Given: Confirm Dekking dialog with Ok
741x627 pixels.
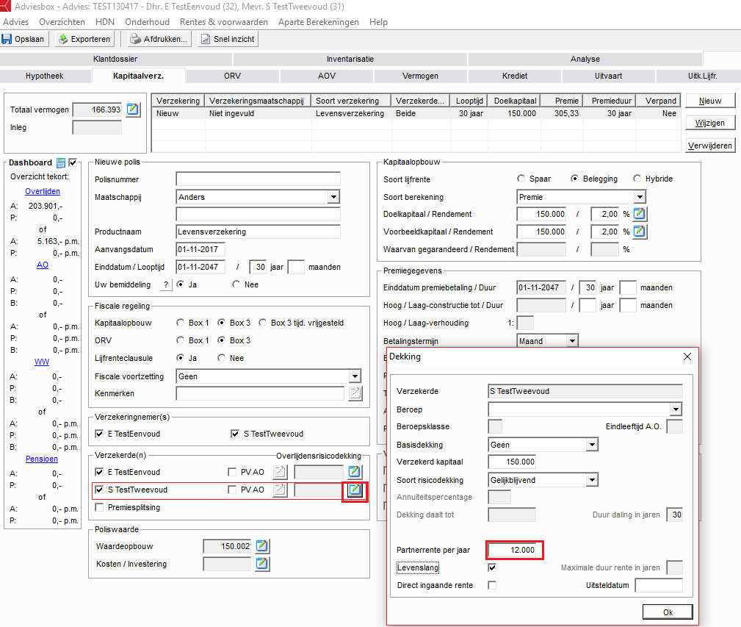Looking at the screenshot, I should point(668,612).
